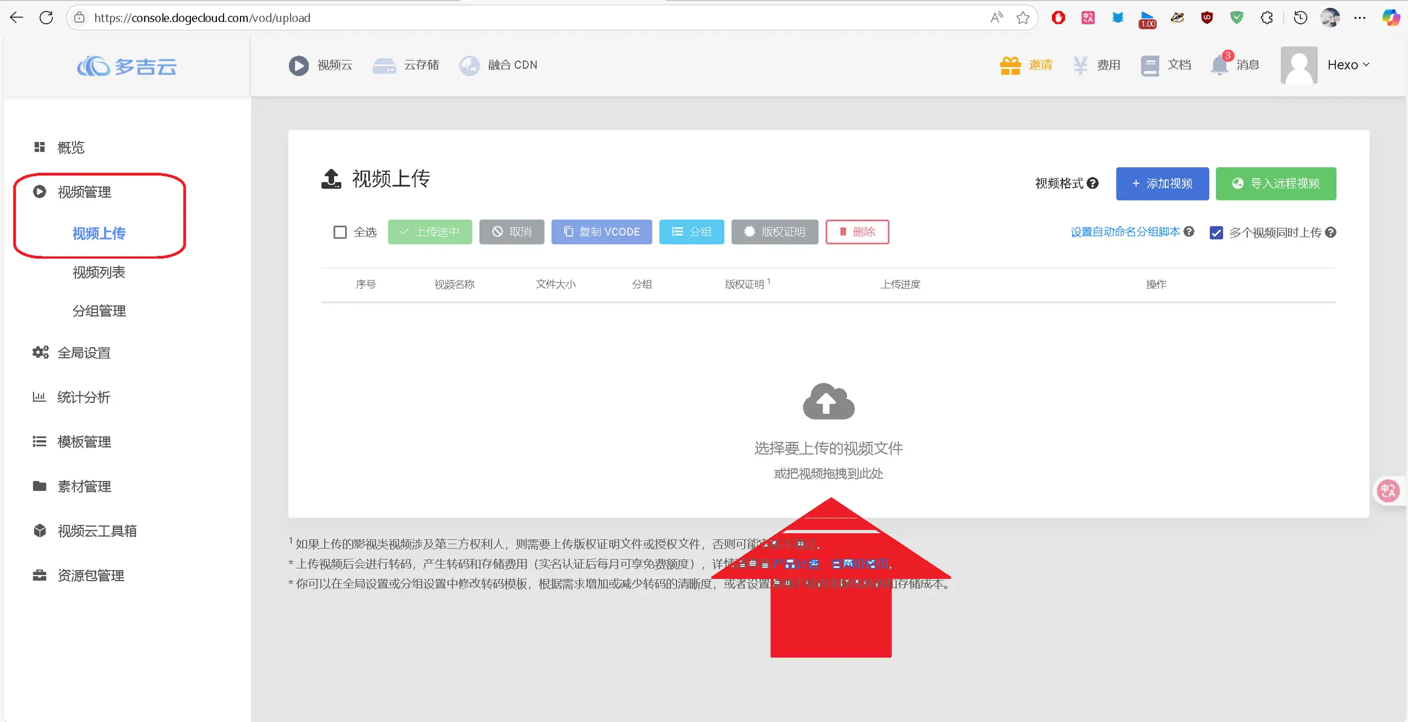Click the help icon next to 多个视频同时上传

[x=1331, y=232]
